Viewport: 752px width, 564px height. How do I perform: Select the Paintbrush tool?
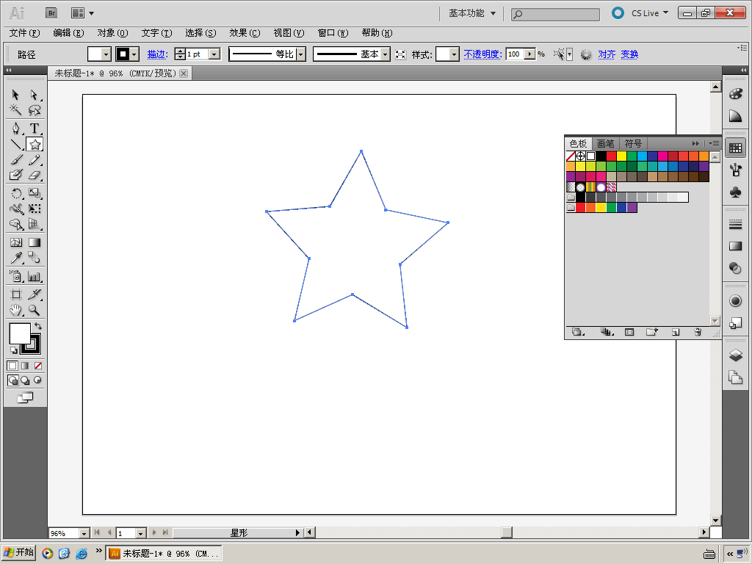(16, 159)
